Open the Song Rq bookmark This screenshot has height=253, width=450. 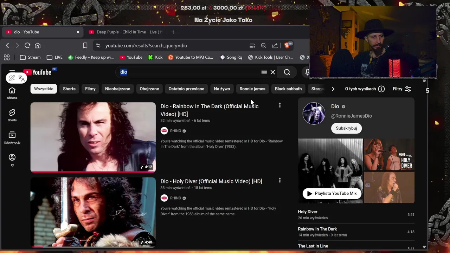tap(231, 57)
